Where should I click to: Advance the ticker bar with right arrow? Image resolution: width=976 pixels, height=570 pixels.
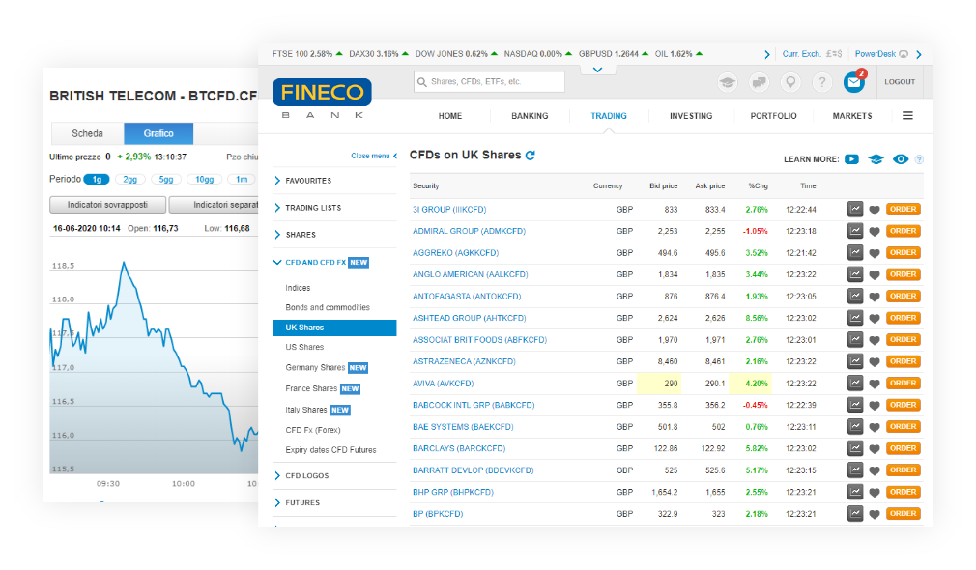[x=767, y=54]
